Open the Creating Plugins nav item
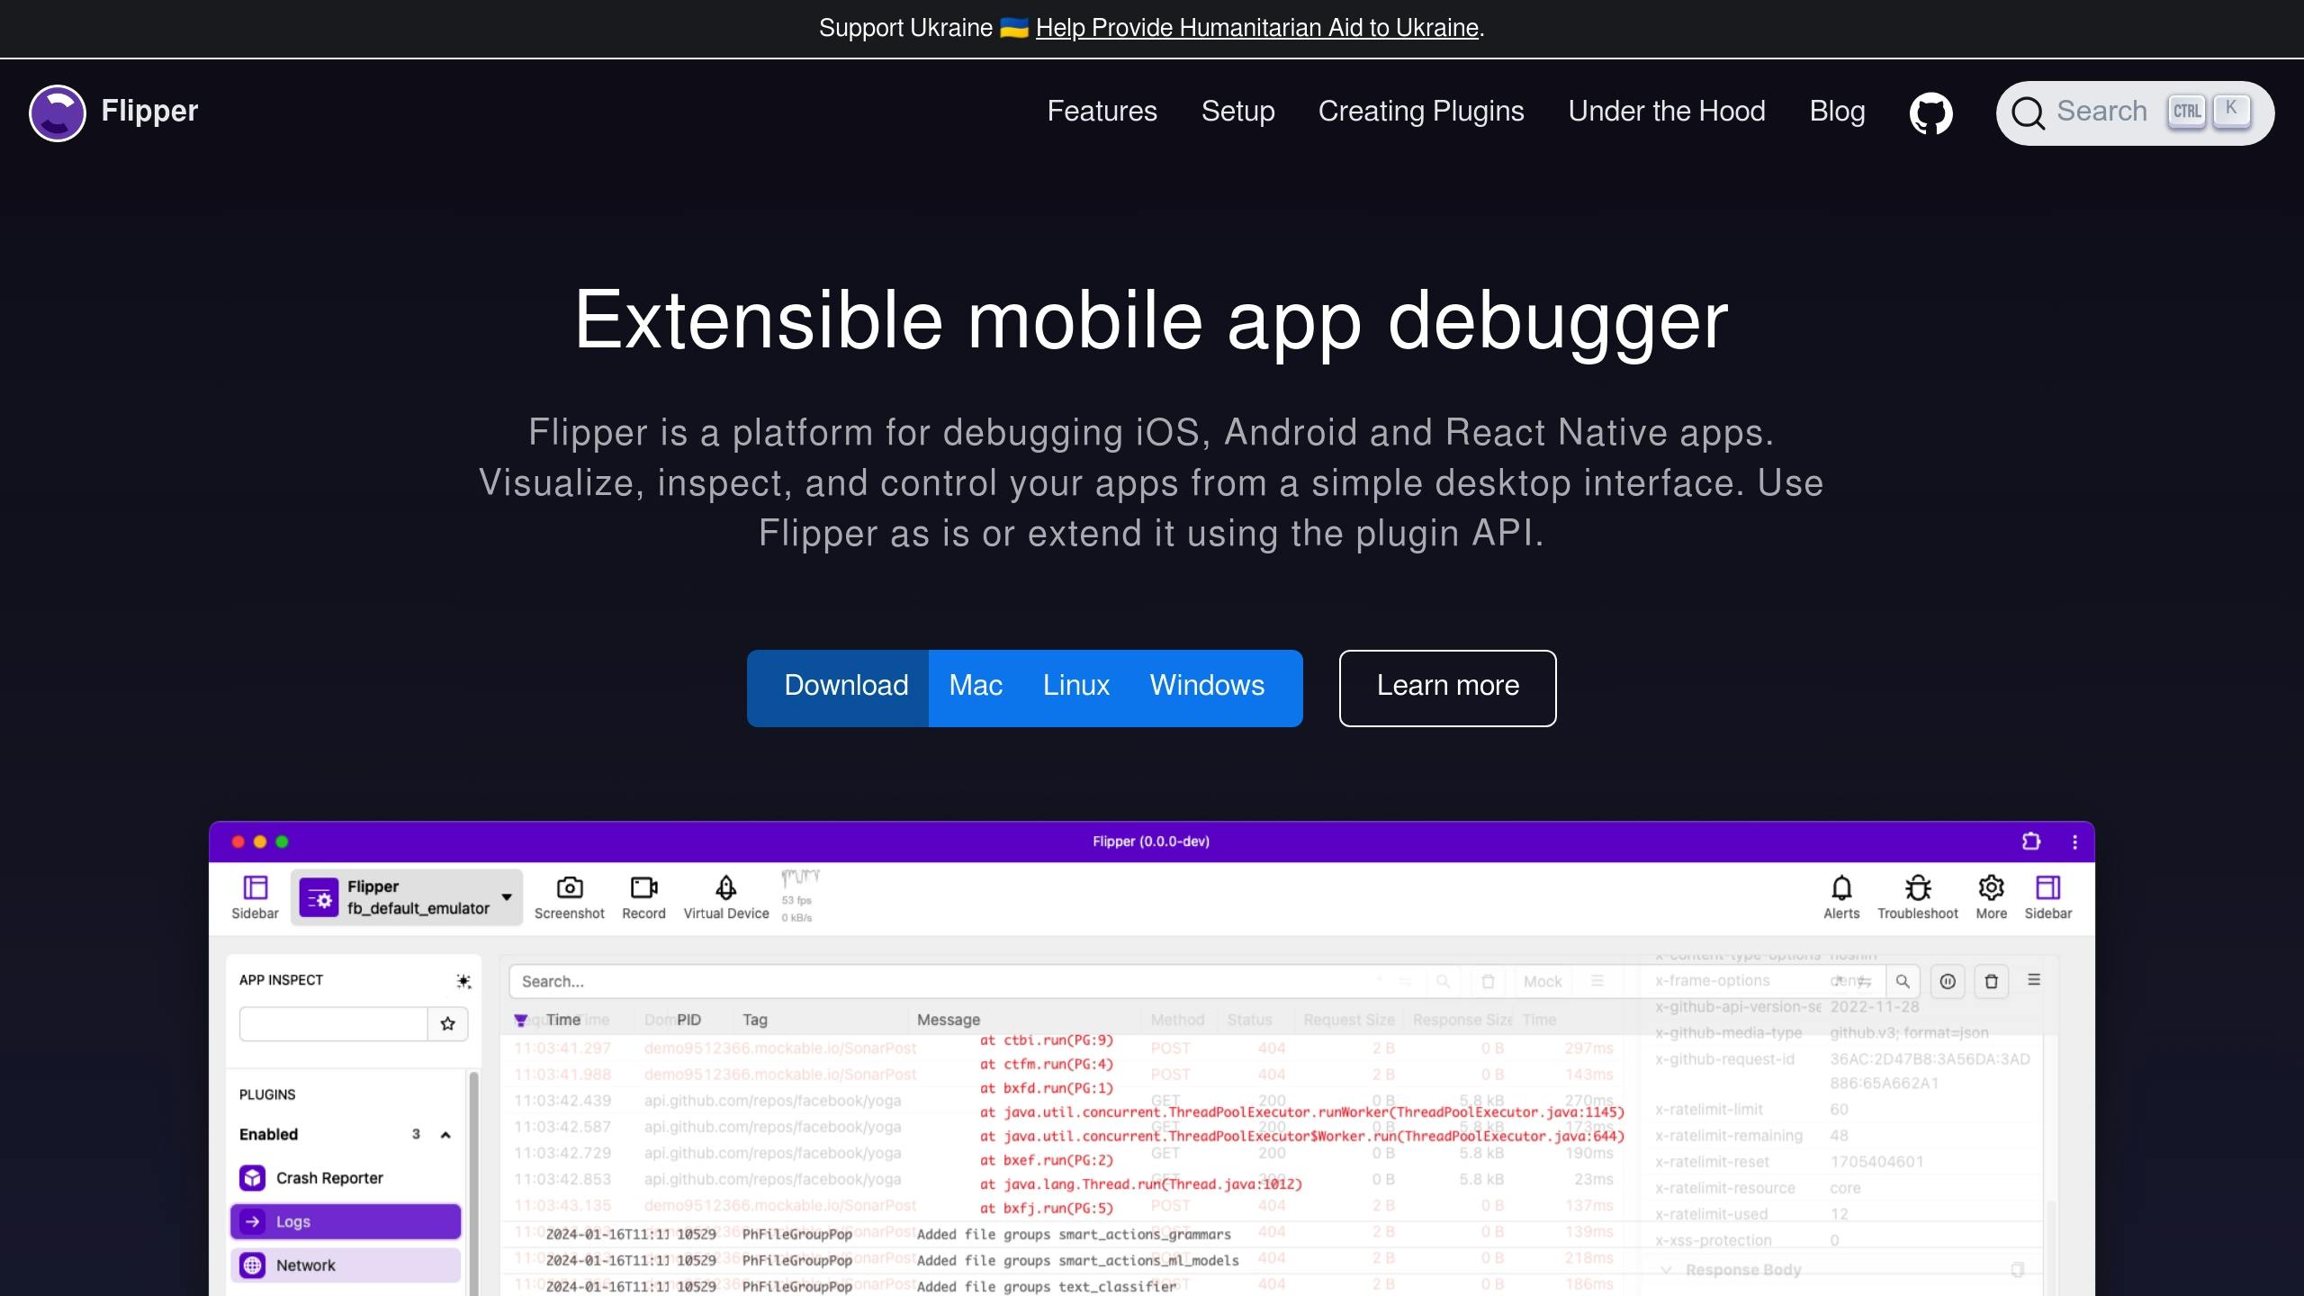The image size is (2304, 1296). tap(1420, 112)
